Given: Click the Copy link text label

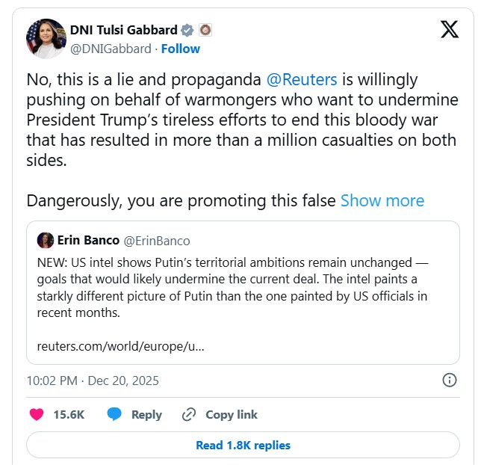Looking at the screenshot, I should coord(232,414).
